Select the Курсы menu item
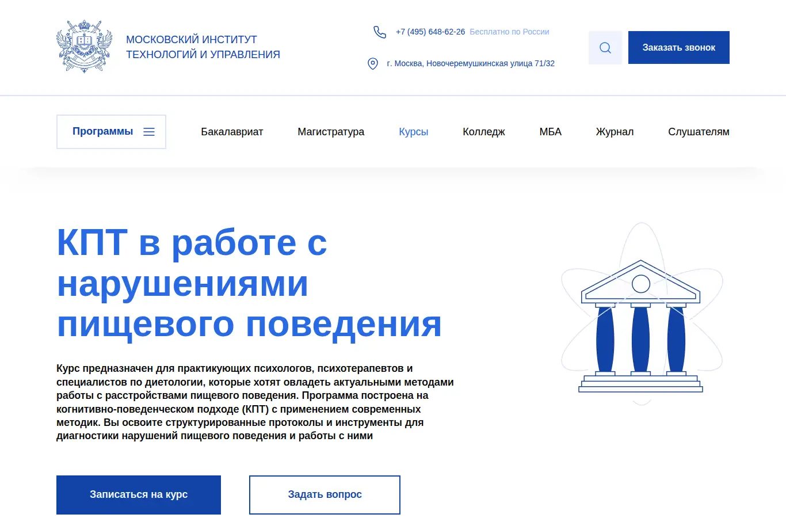The image size is (786, 518). 414,132
